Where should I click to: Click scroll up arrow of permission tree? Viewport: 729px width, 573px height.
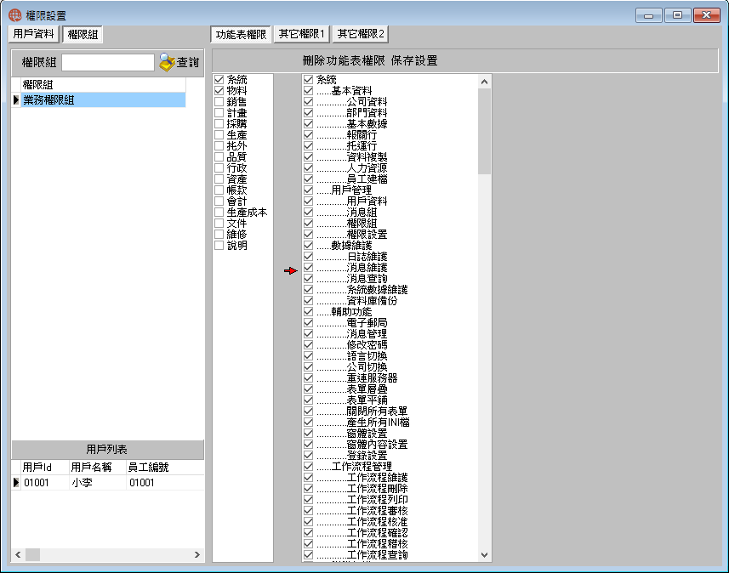485,82
